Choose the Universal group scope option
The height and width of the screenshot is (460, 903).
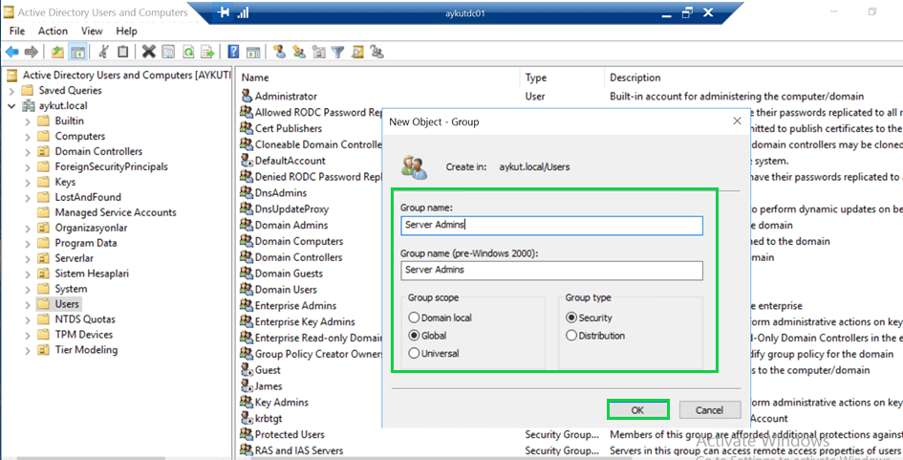pos(414,353)
